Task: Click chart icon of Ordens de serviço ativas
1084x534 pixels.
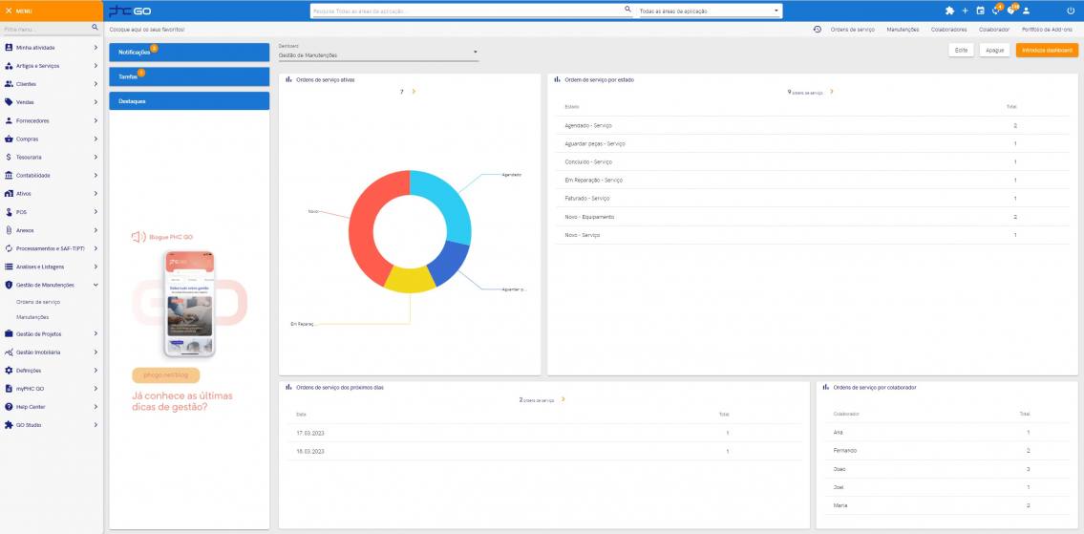Action: pyautogui.click(x=289, y=79)
